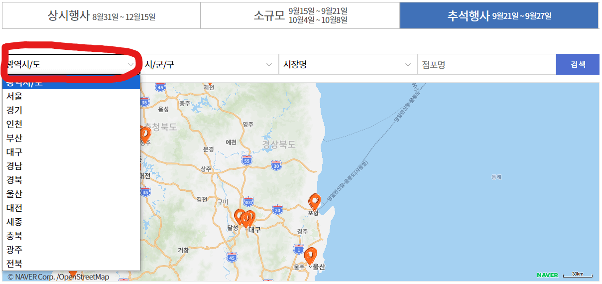The image size is (602, 284).
Task: Choose 대전 from the dropdown options
Action: (71, 208)
